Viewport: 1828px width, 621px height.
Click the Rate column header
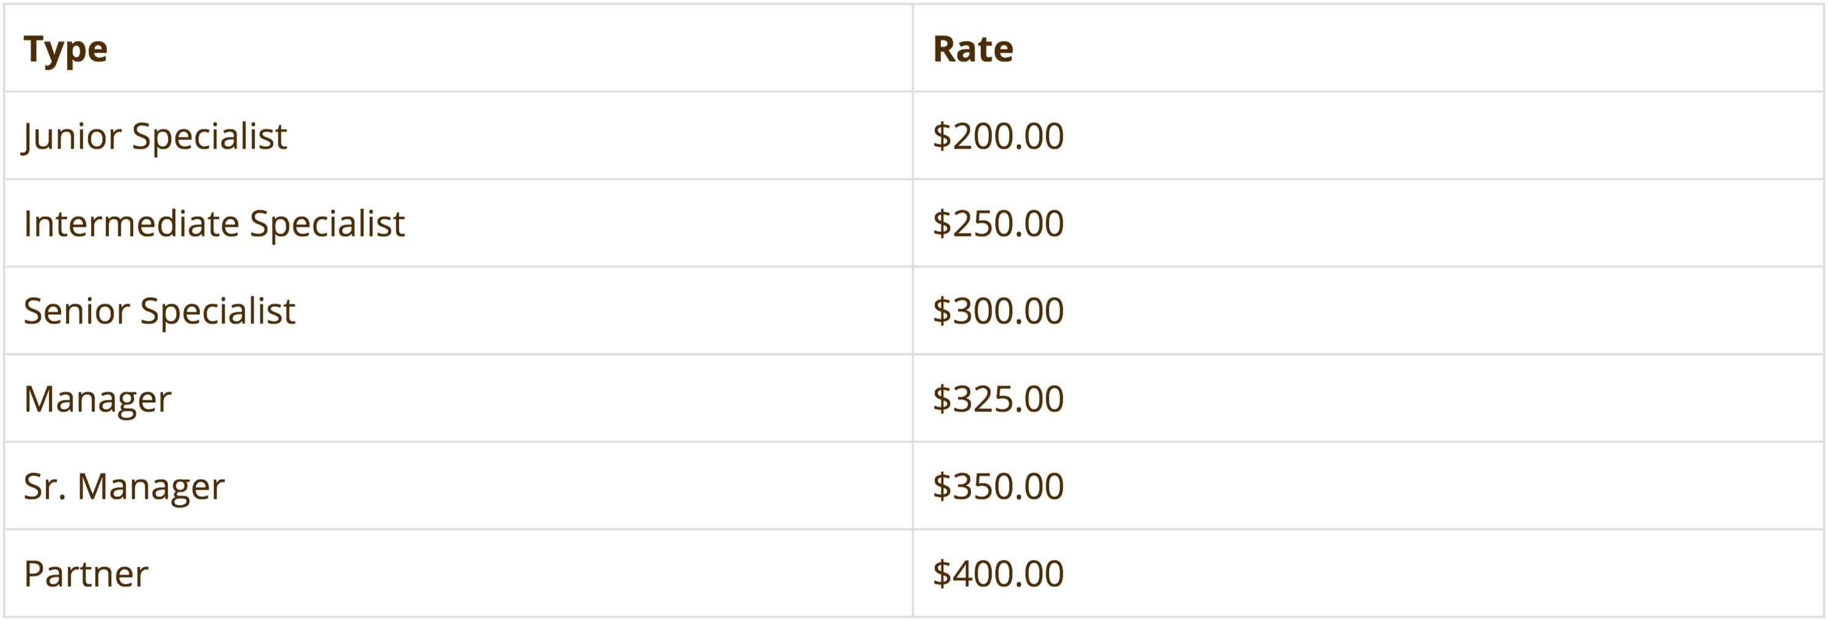coord(973,49)
